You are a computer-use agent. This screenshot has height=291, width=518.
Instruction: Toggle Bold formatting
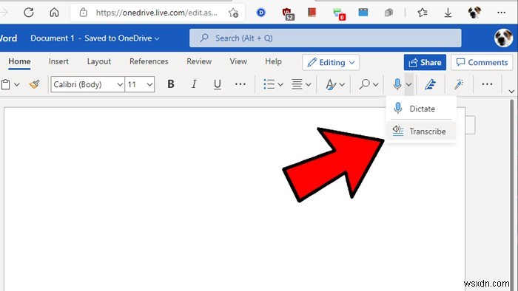(x=171, y=84)
